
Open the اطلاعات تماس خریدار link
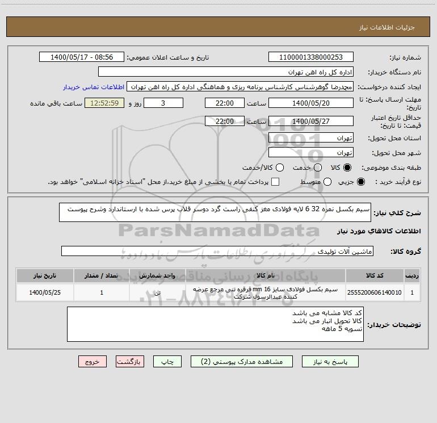(94, 87)
